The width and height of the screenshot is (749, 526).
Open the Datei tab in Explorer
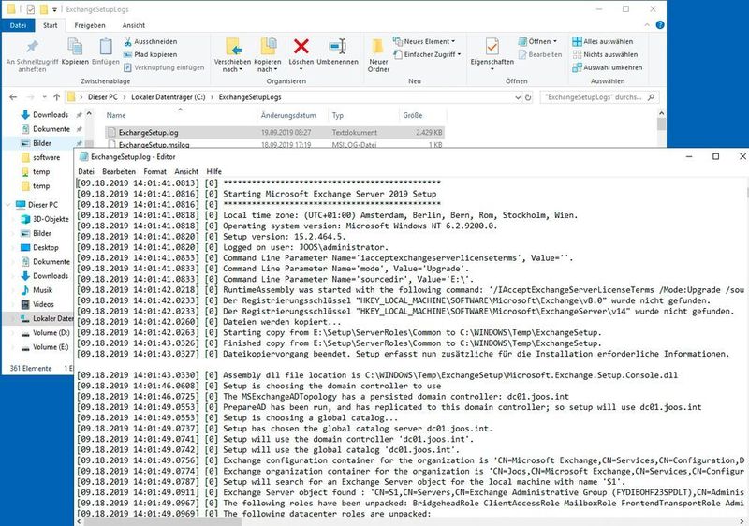pos(18,25)
